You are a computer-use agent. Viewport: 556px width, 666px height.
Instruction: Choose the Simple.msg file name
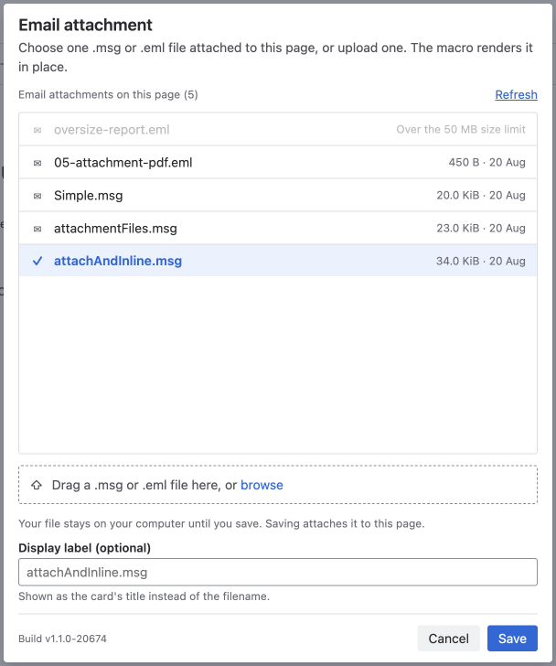[89, 196]
